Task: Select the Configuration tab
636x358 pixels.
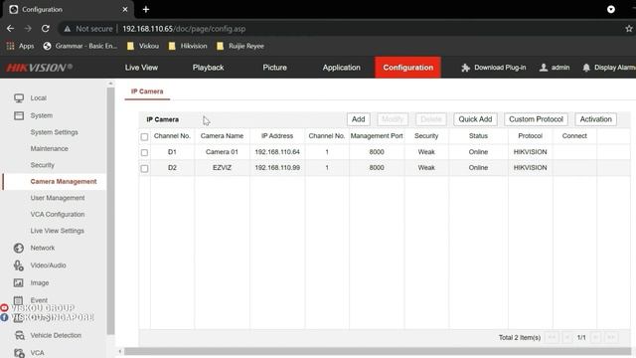Action: click(x=408, y=68)
